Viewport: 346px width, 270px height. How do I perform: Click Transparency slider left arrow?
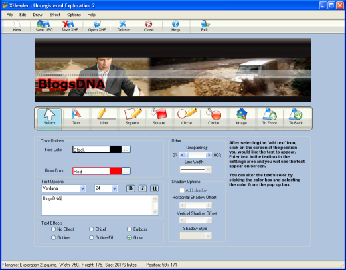coord(183,155)
